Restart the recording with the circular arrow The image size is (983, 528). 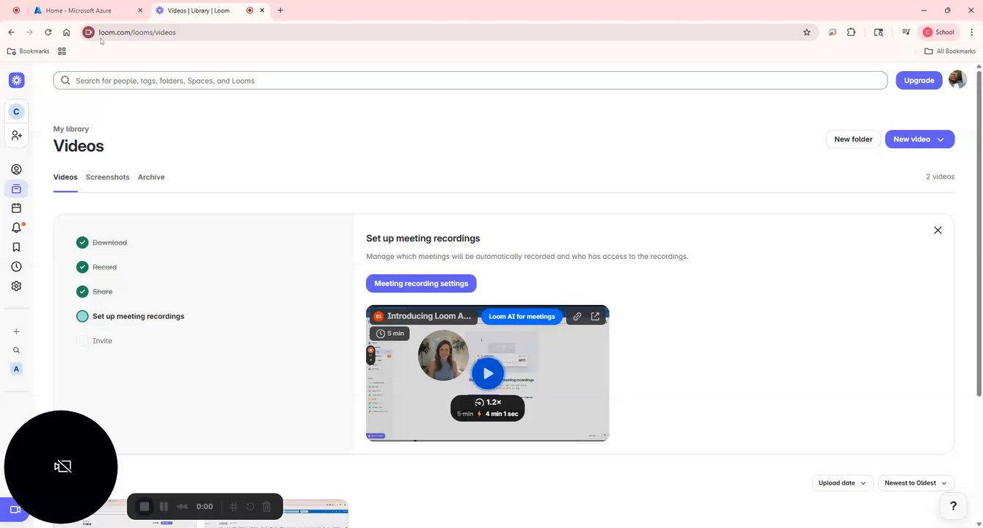[250, 507]
